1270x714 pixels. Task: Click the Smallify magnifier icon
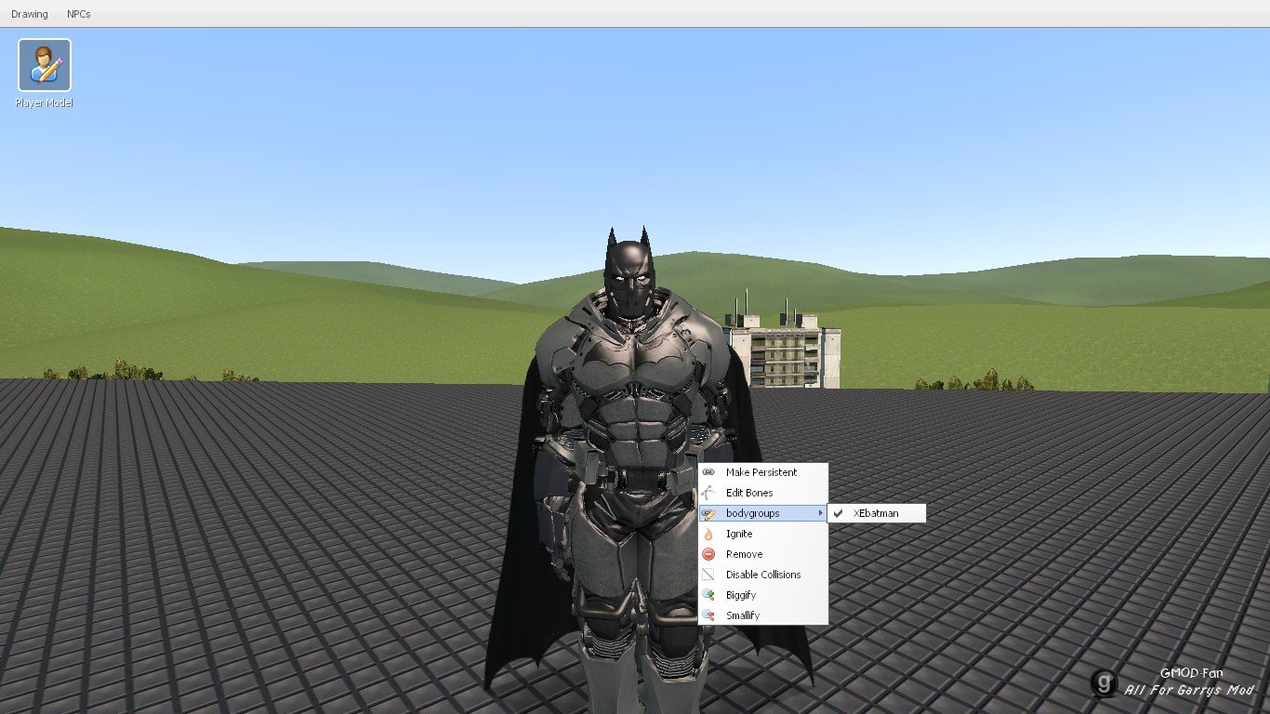click(x=708, y=615)
